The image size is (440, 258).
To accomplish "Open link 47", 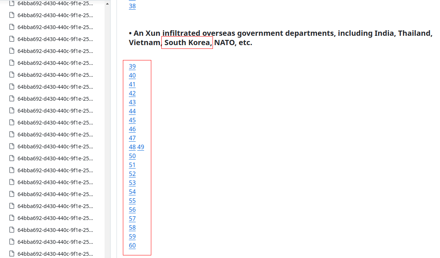I will [x=132, y=138].
